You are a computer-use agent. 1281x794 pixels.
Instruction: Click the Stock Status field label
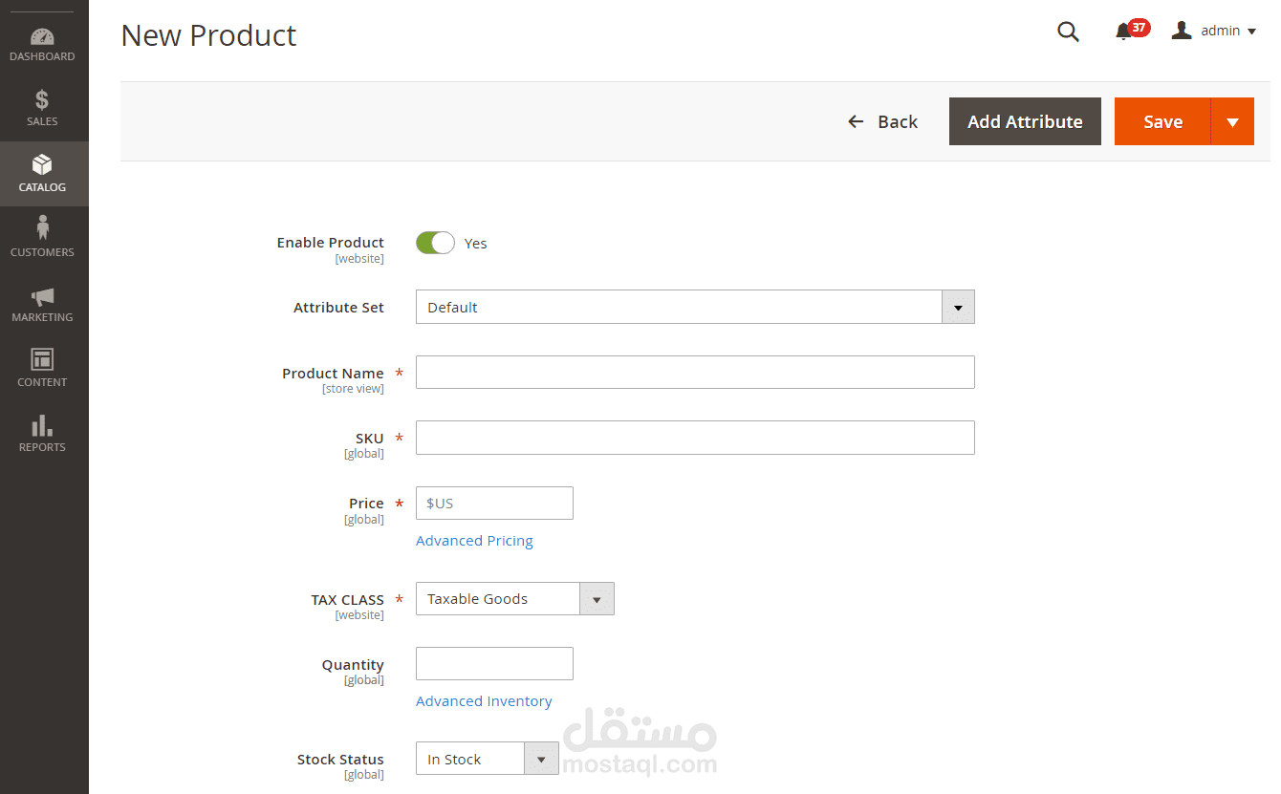pos(340,760)
